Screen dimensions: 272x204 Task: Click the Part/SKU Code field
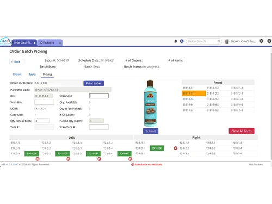tap(73, 90)
